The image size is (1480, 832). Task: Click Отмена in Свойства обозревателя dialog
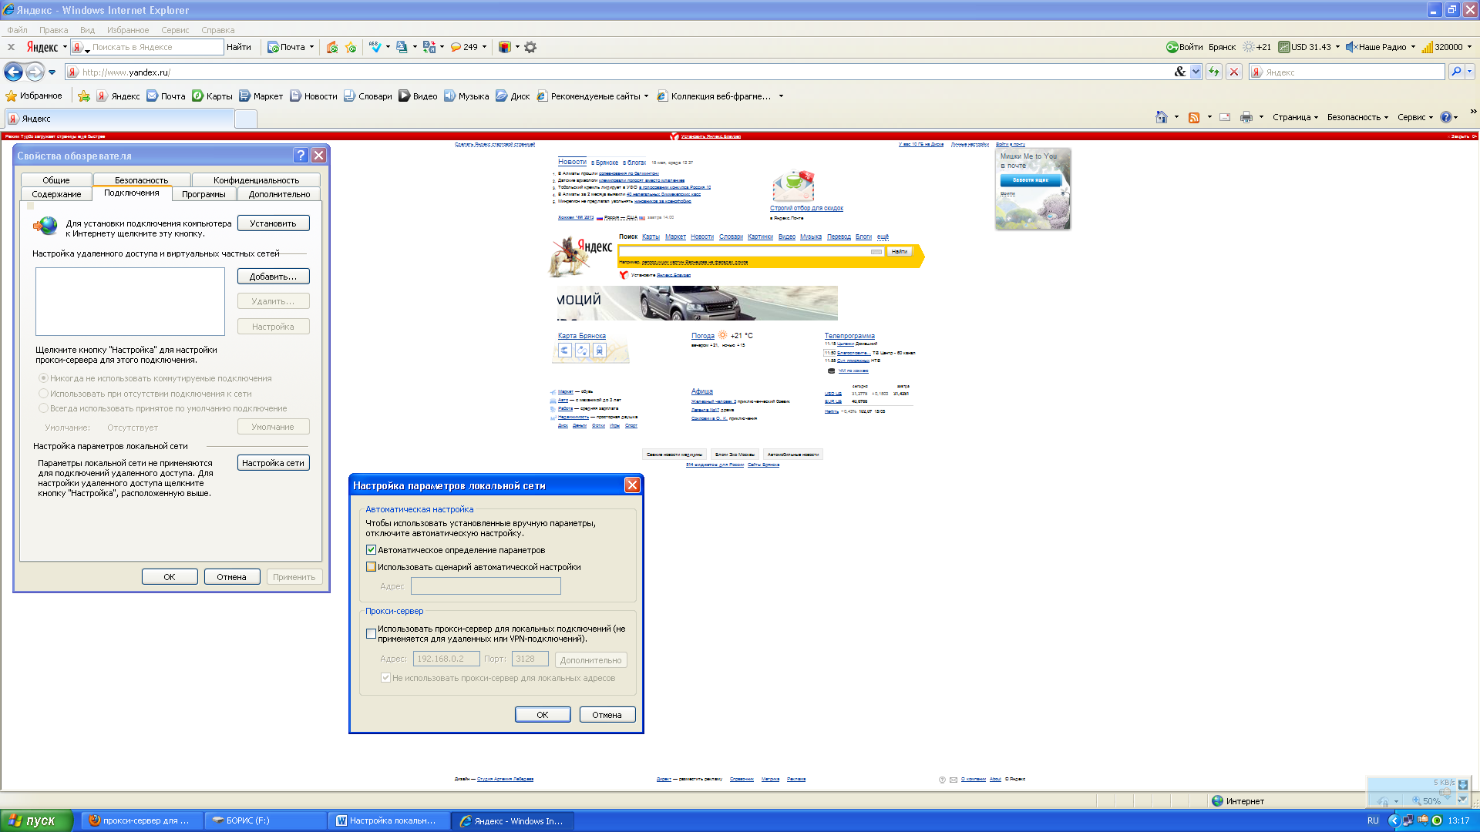coord(231,577)
